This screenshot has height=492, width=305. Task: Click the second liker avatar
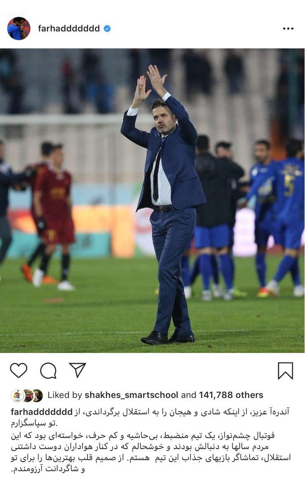coord(28,395)
